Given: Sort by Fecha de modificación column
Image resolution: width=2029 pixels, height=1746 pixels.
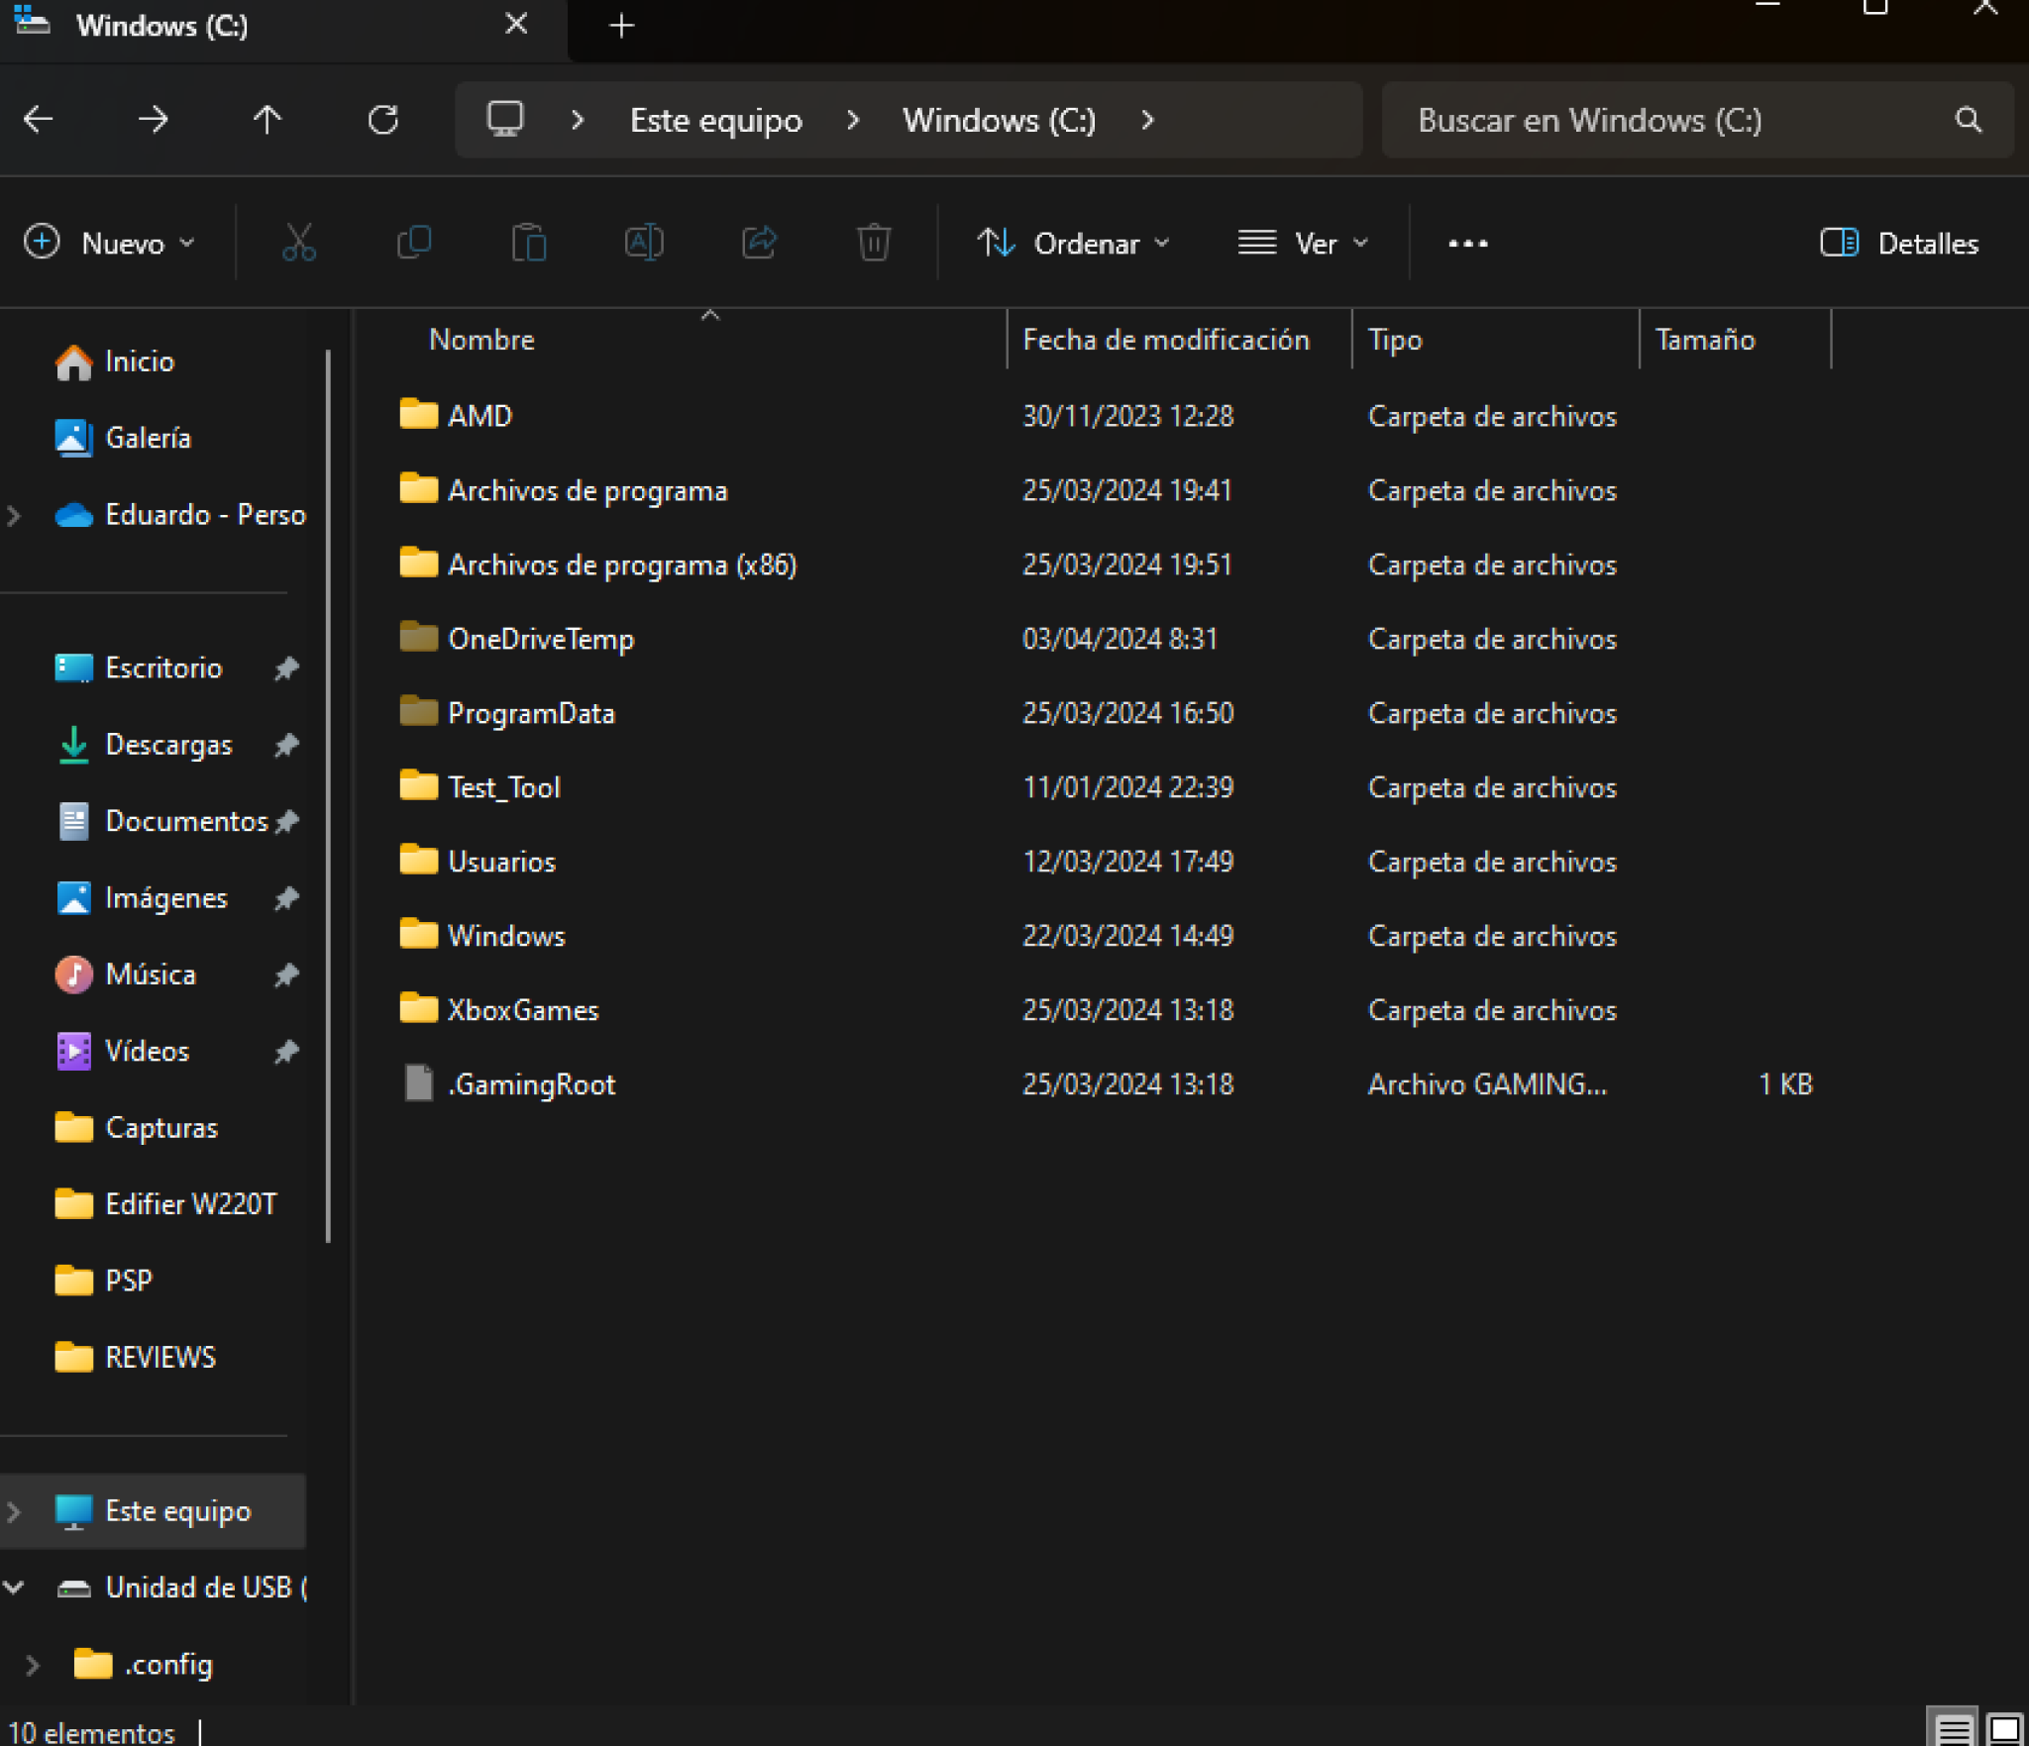Looking at the screenshot, I should [x=1166, y=340].
